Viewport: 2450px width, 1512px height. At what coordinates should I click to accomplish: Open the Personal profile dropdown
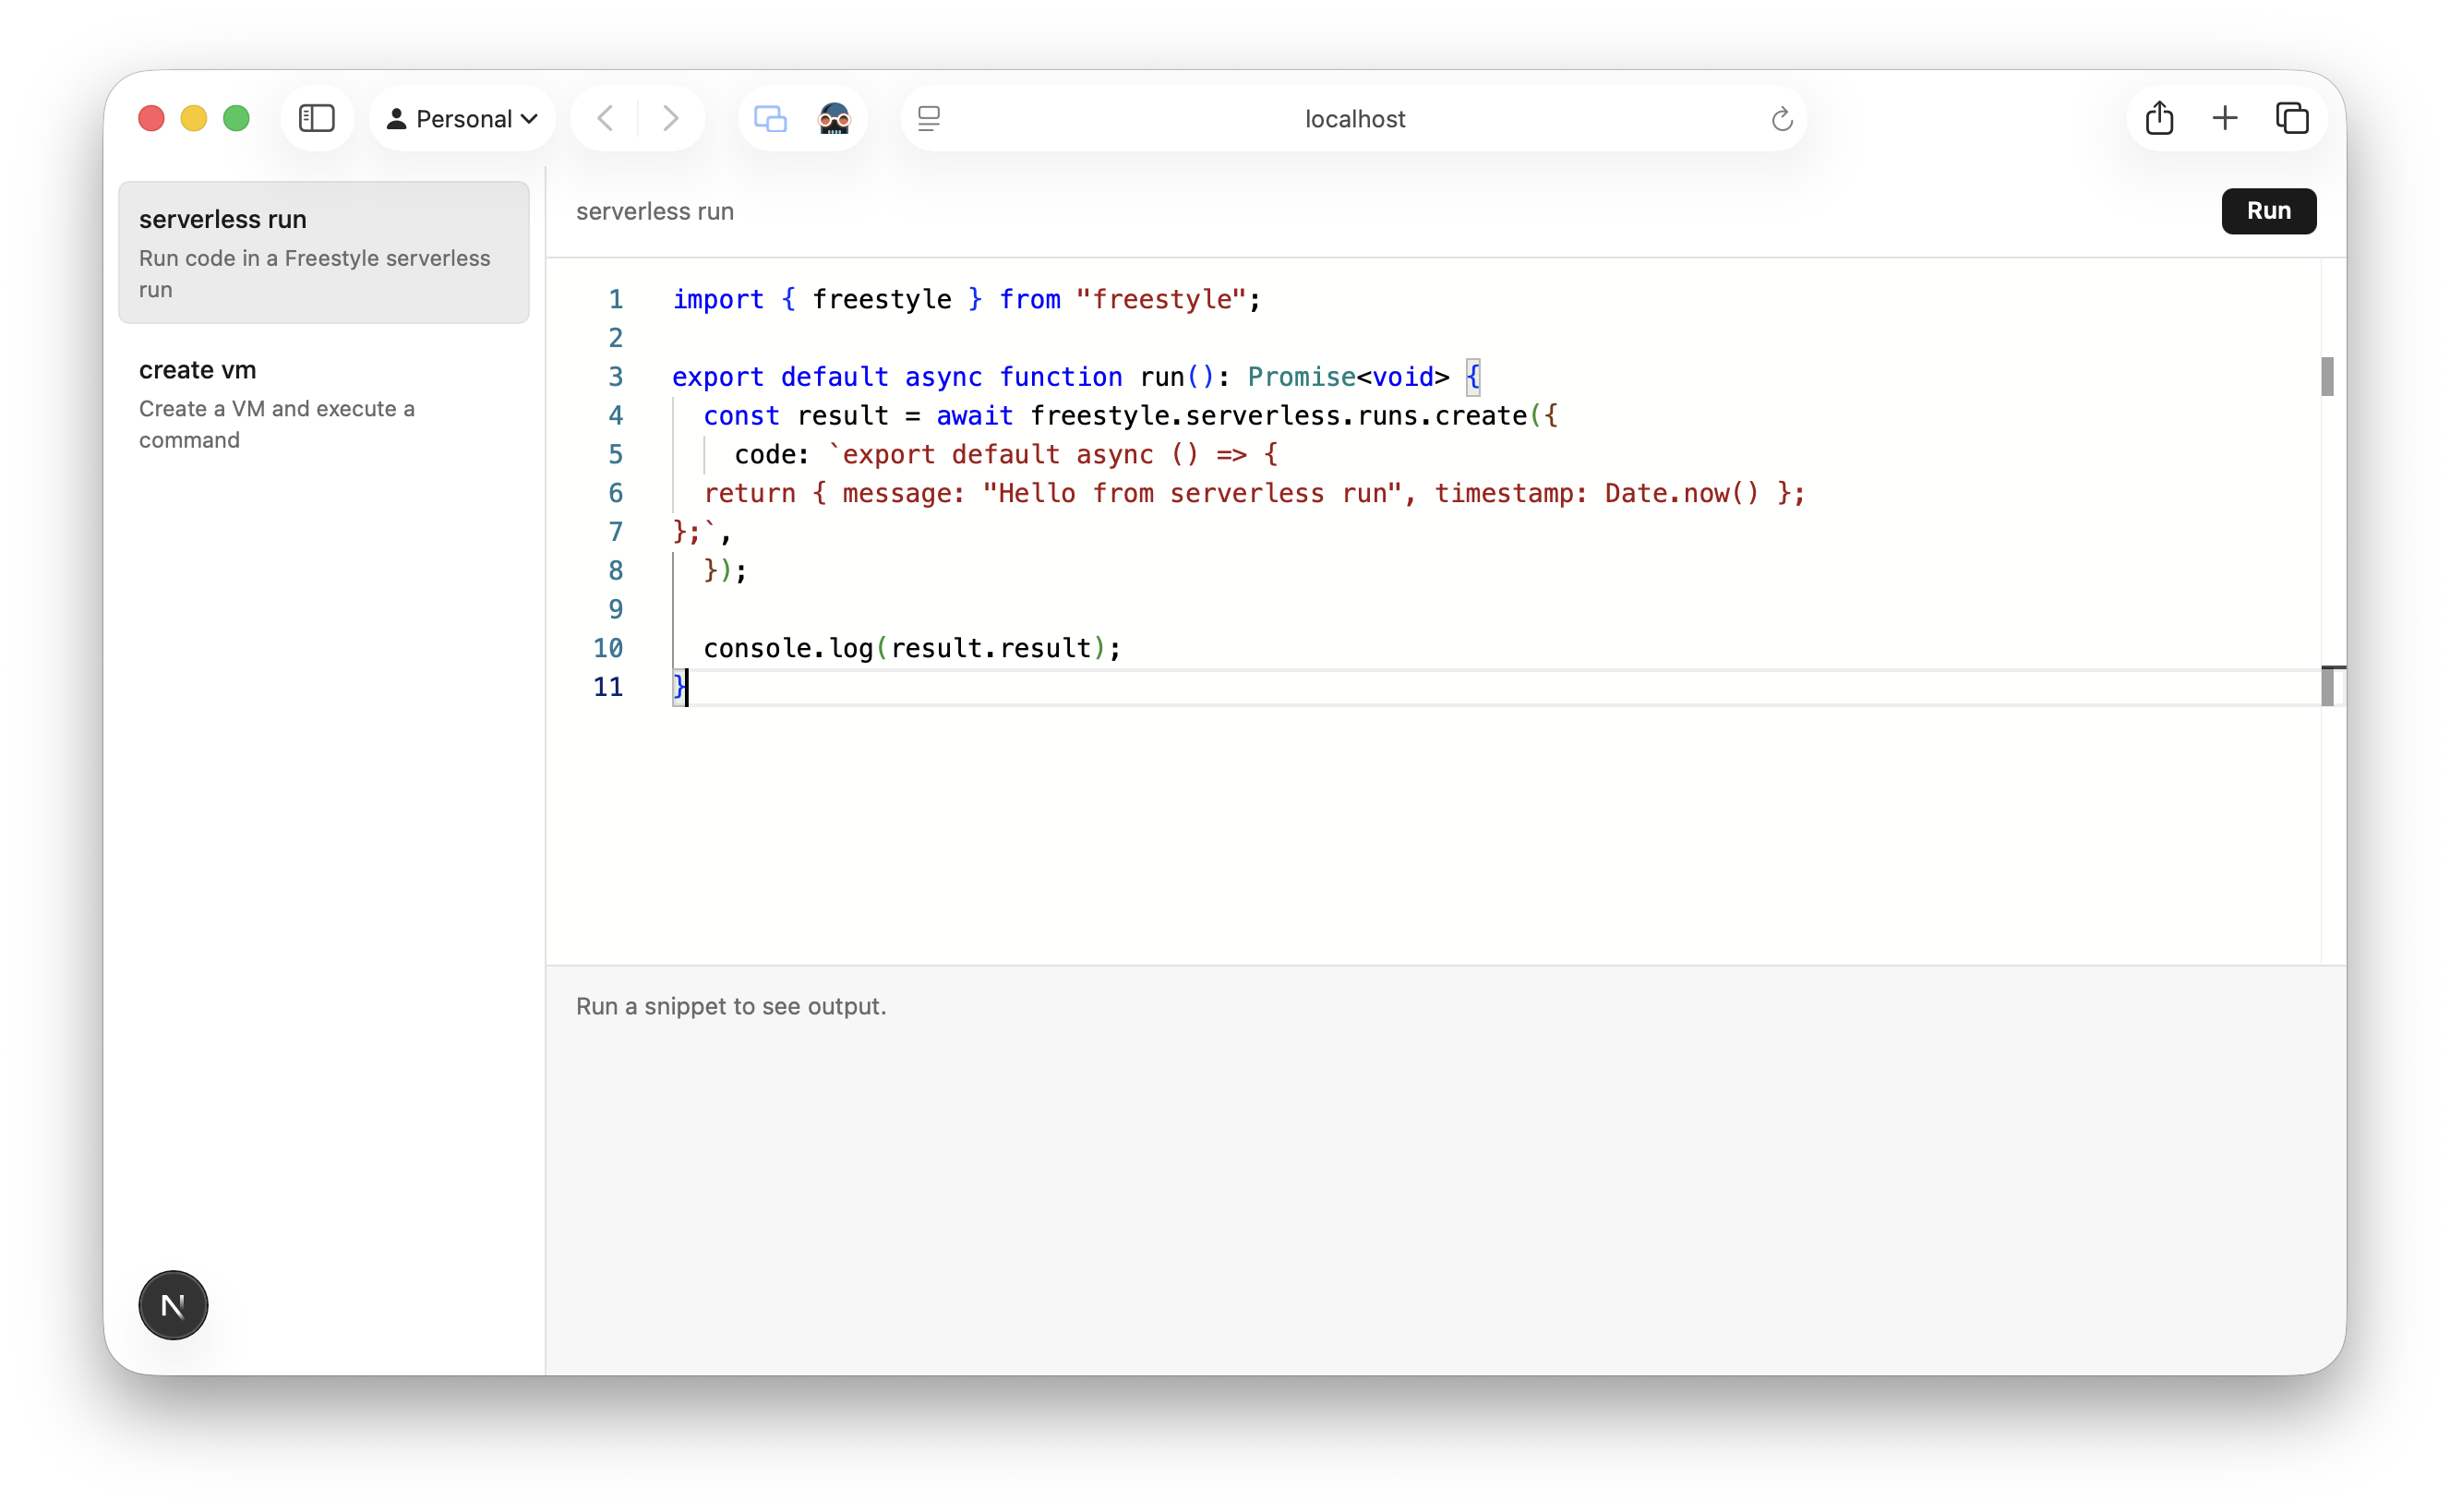click(462, 119)
